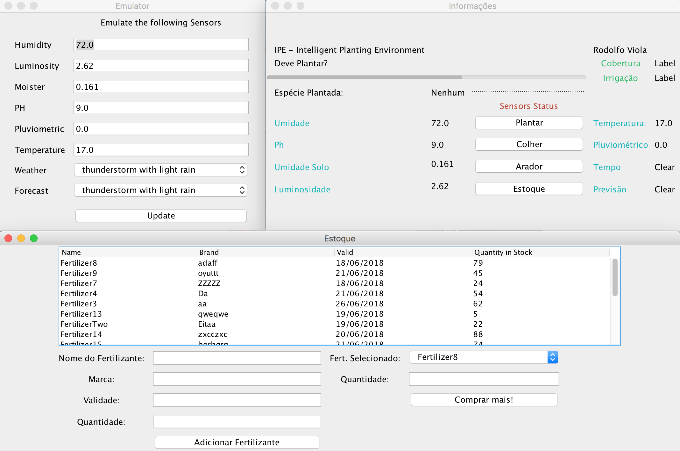Open Estoque from the Informações window
This screenshot has width=680, height=451.
click(529, 189)
